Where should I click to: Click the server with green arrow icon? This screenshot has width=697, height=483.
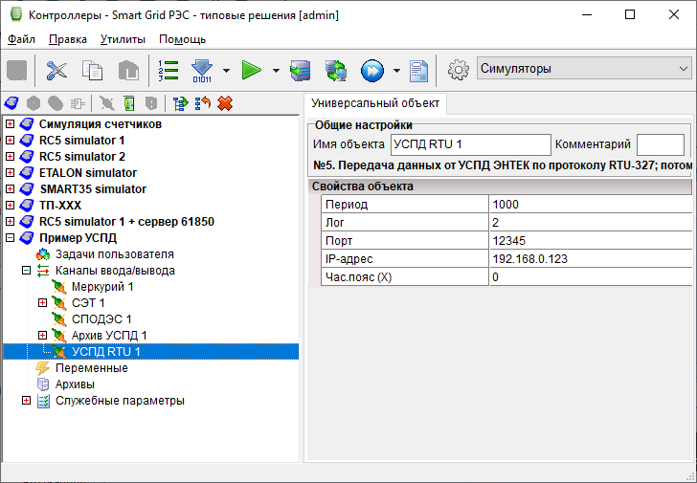click(x=300, y=70)
